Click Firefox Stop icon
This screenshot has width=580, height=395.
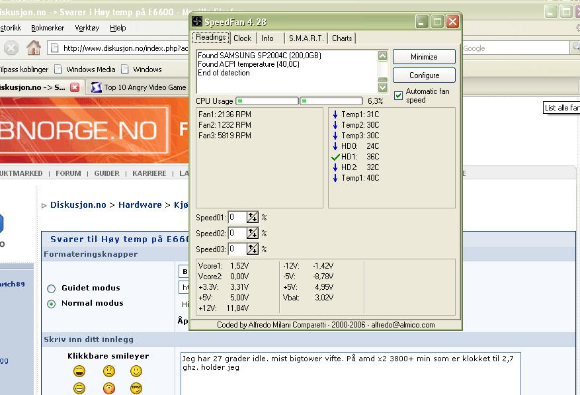(x=11, y=48)
